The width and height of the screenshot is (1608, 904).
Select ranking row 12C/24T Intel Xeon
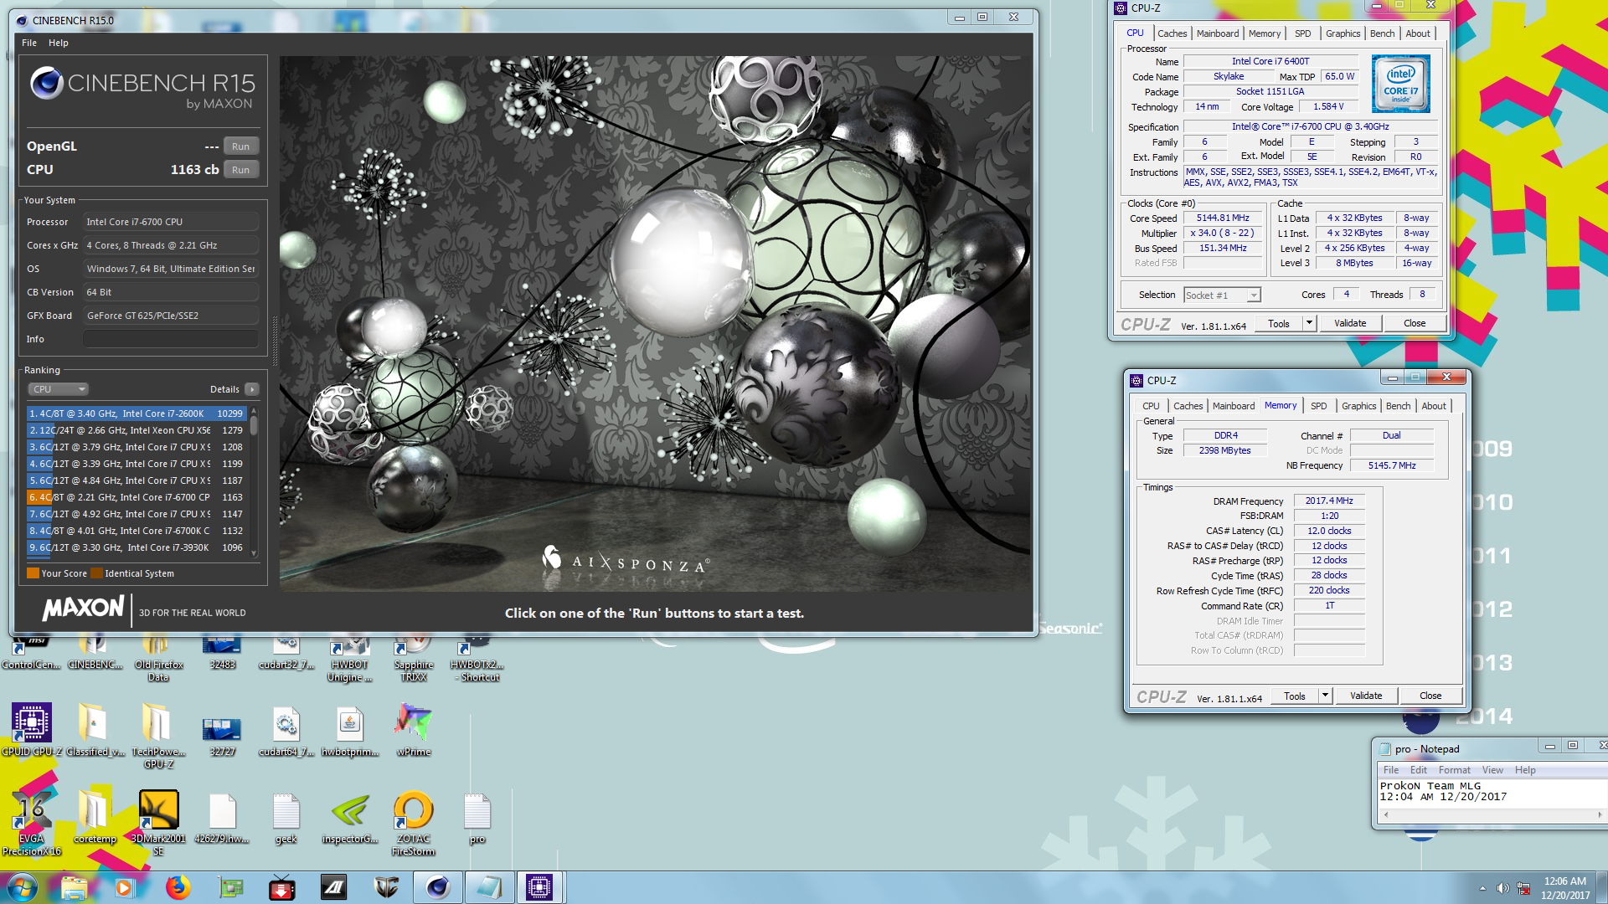pyautogui.click(x=137, y=430)
